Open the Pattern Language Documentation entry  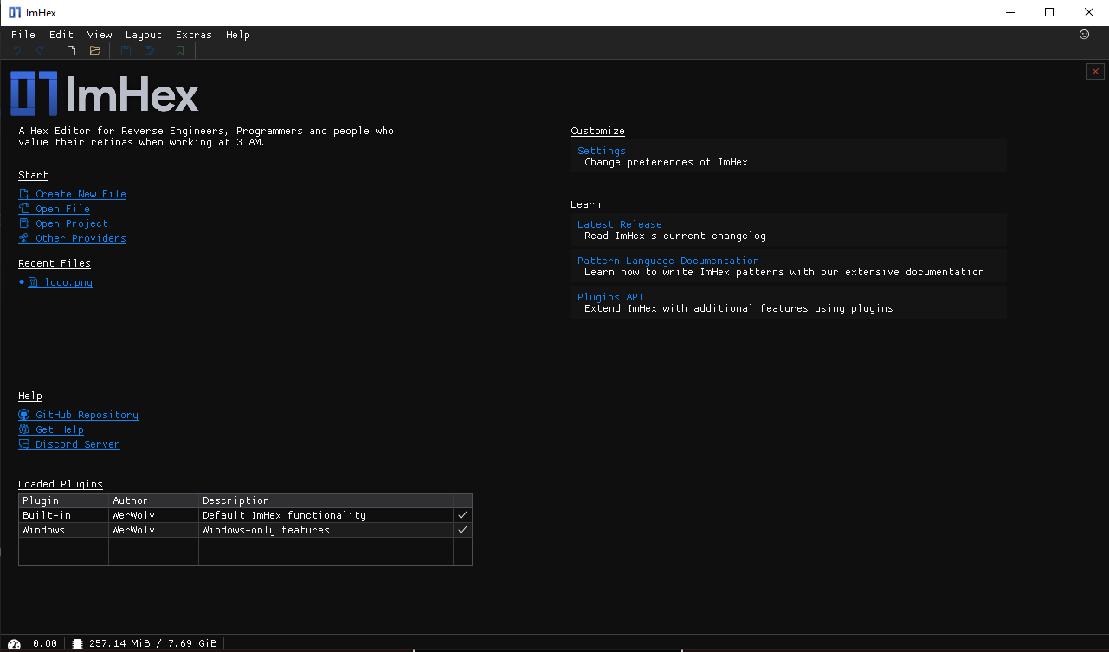coord(667,261)
